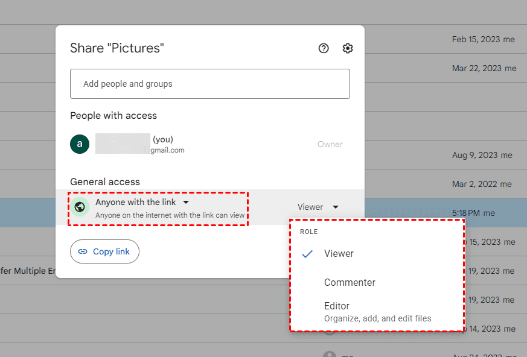Expand the Anyone with the link dropdown
Viewport: 527px width, 357px height.
tap(186, 203)
